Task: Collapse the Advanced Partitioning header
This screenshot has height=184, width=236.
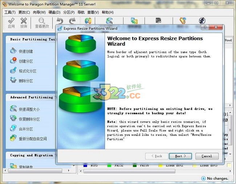Action: (31, 97)
